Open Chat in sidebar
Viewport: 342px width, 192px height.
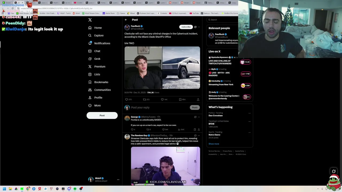[x=94, y=51]
